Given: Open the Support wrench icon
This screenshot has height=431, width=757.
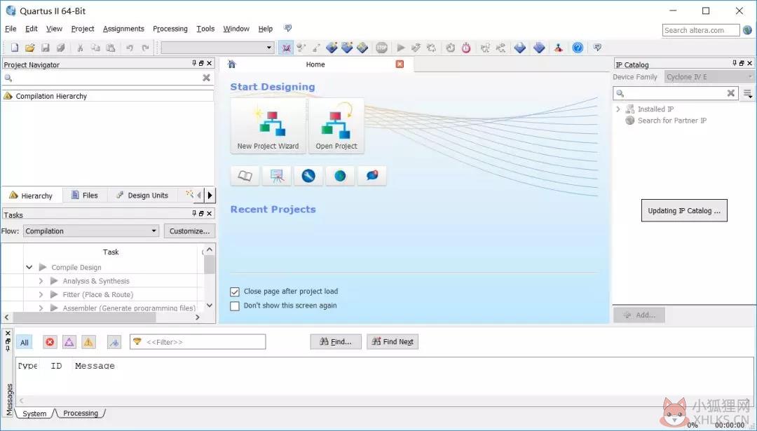Looking at the screenshot, I should tap(308, 176).
